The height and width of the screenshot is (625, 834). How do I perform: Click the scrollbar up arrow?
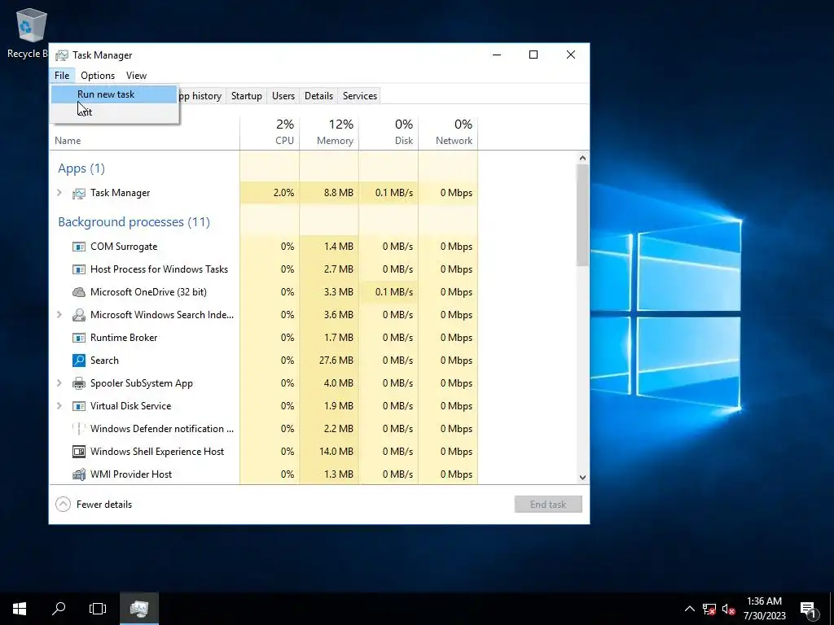pyautogui.click(x=582, y=158)
